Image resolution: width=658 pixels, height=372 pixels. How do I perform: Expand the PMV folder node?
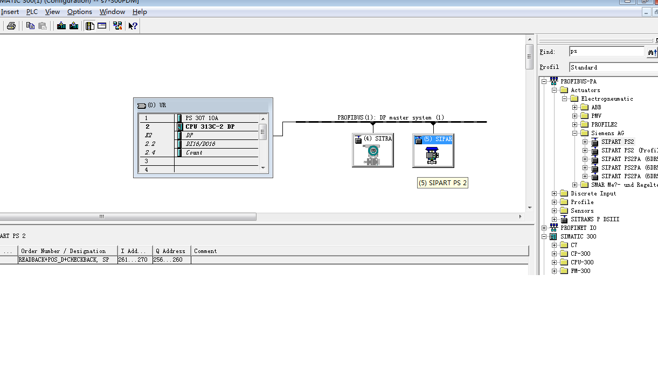[x=574, y=116]
